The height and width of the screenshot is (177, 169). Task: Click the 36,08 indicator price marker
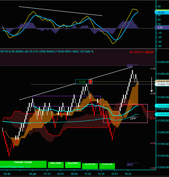(162, 12)
